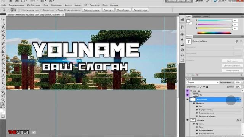Select the Dodge tool
The height and width of the screenshot is (137, 244).
click(3, 71)
